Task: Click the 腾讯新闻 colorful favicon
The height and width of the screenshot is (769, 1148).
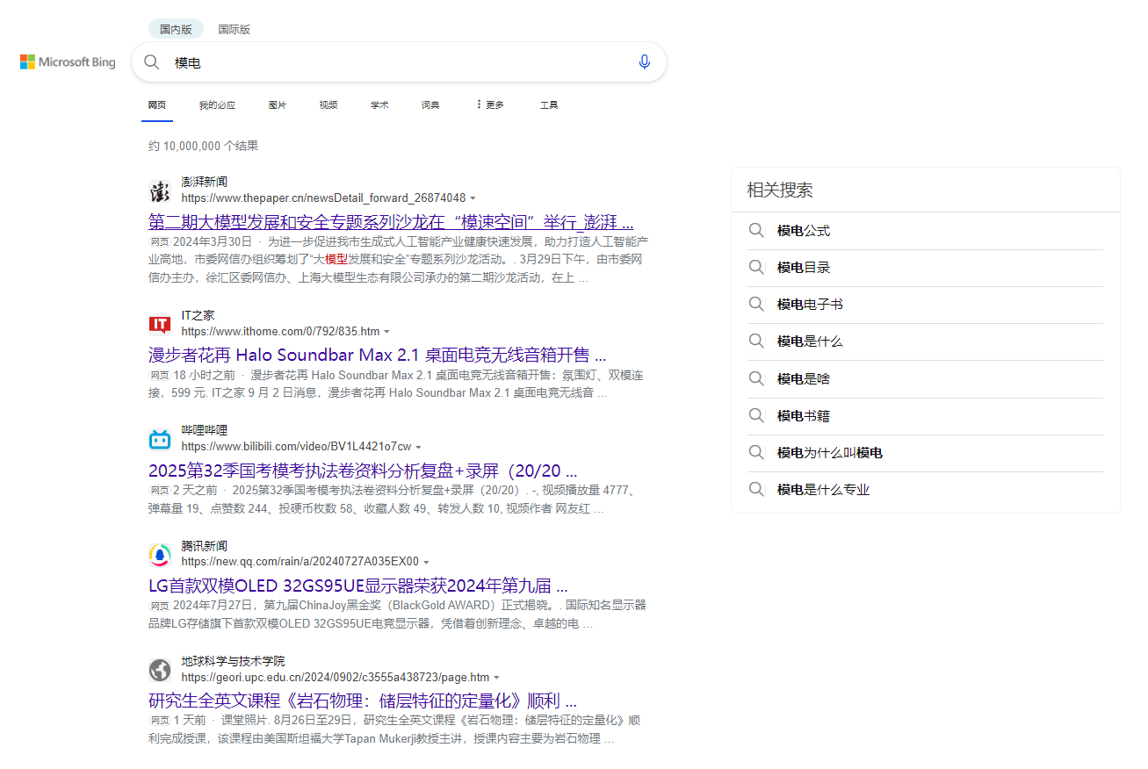Action: (x=160, y=555)
